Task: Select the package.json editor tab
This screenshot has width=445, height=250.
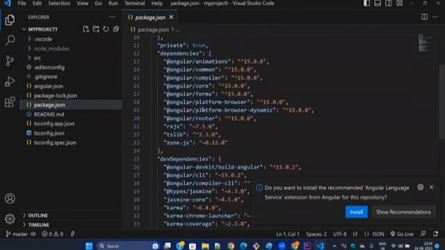Action: point(150,17)
